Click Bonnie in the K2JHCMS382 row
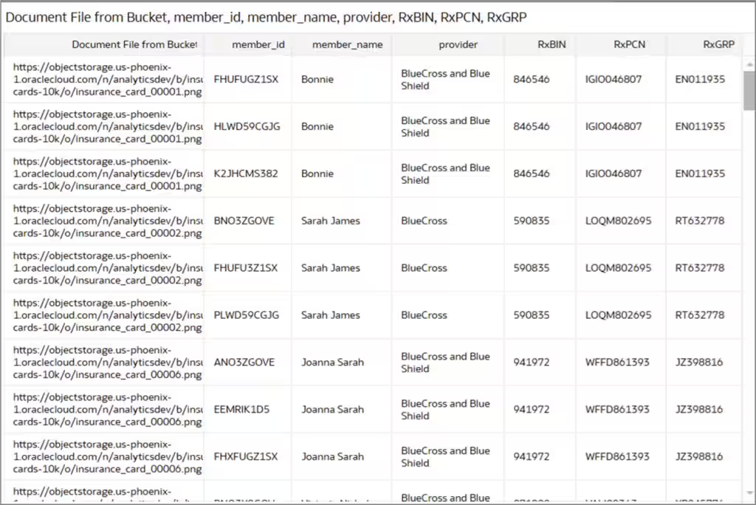 pyautogui.click(x=317, y=174)
